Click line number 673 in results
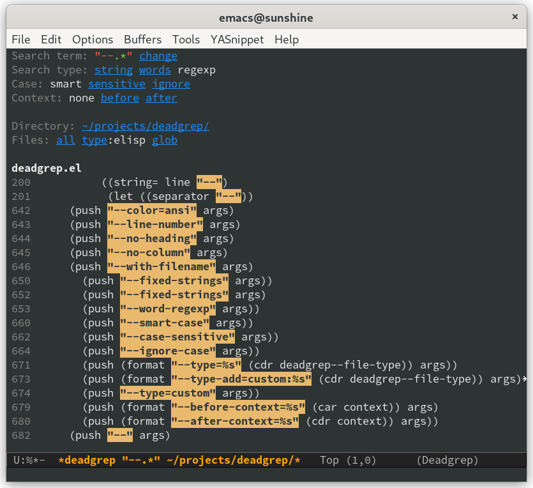The width and height of the screenshot is (533, 488). pyautogui.click(x=21, y=379)
